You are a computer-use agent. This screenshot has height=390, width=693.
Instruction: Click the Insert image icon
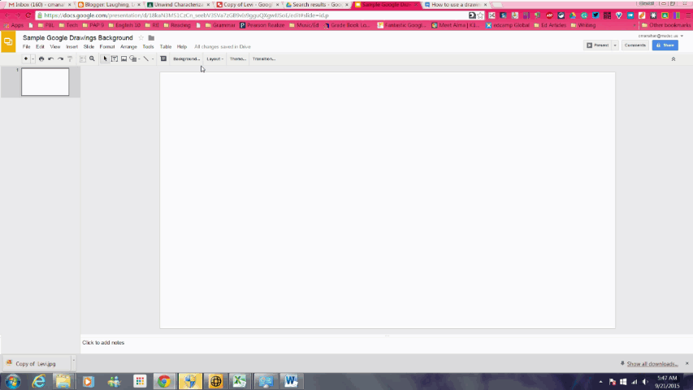click(123, 58)
